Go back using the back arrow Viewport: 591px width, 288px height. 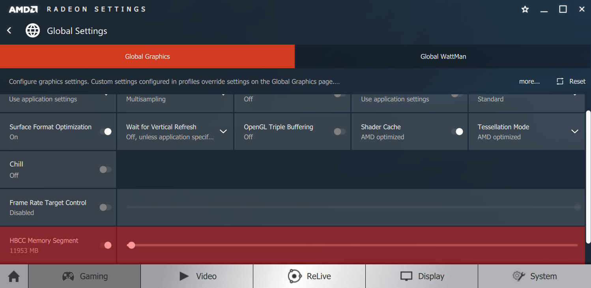pyautogui.click(x=9, y=31)
